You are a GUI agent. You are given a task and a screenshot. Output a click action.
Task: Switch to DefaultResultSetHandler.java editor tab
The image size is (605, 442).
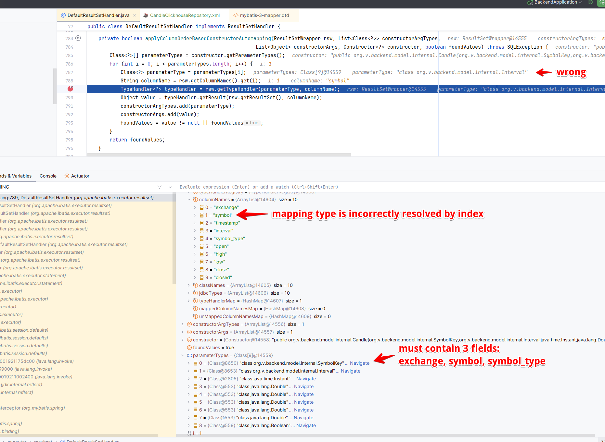point(98,15)
